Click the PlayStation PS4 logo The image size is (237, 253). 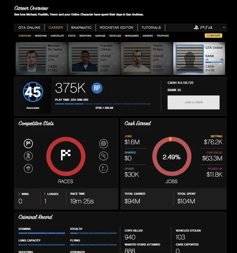point(203,28)
